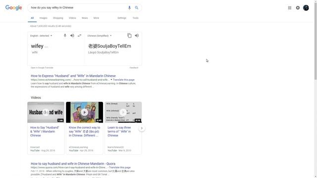The width and height of the screenshot is (317, 178).
Task: Click inside the search query field
Action: 78,8
